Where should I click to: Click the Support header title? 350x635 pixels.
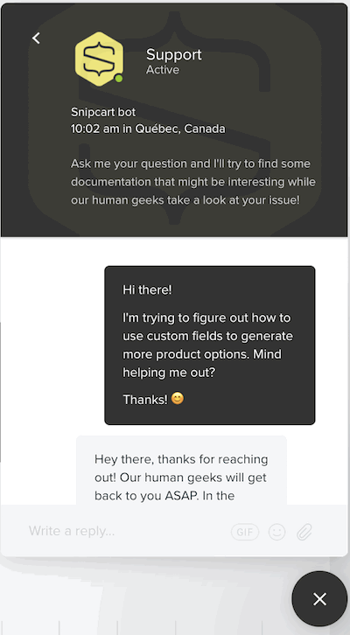pos(174,54)
